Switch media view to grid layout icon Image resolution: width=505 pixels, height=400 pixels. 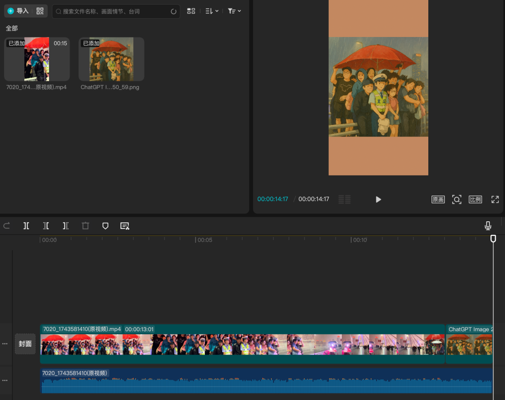(191, 11)
